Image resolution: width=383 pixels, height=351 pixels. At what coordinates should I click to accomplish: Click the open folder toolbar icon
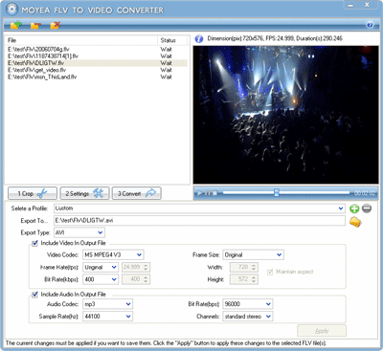(35, 25)
